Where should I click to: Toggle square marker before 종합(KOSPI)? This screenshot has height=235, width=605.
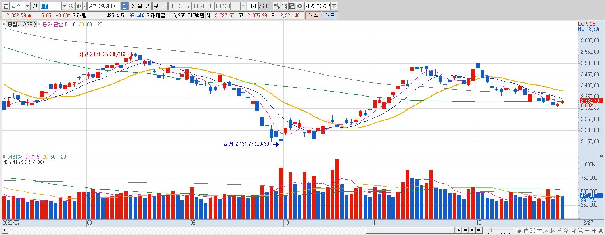(4, 25)
